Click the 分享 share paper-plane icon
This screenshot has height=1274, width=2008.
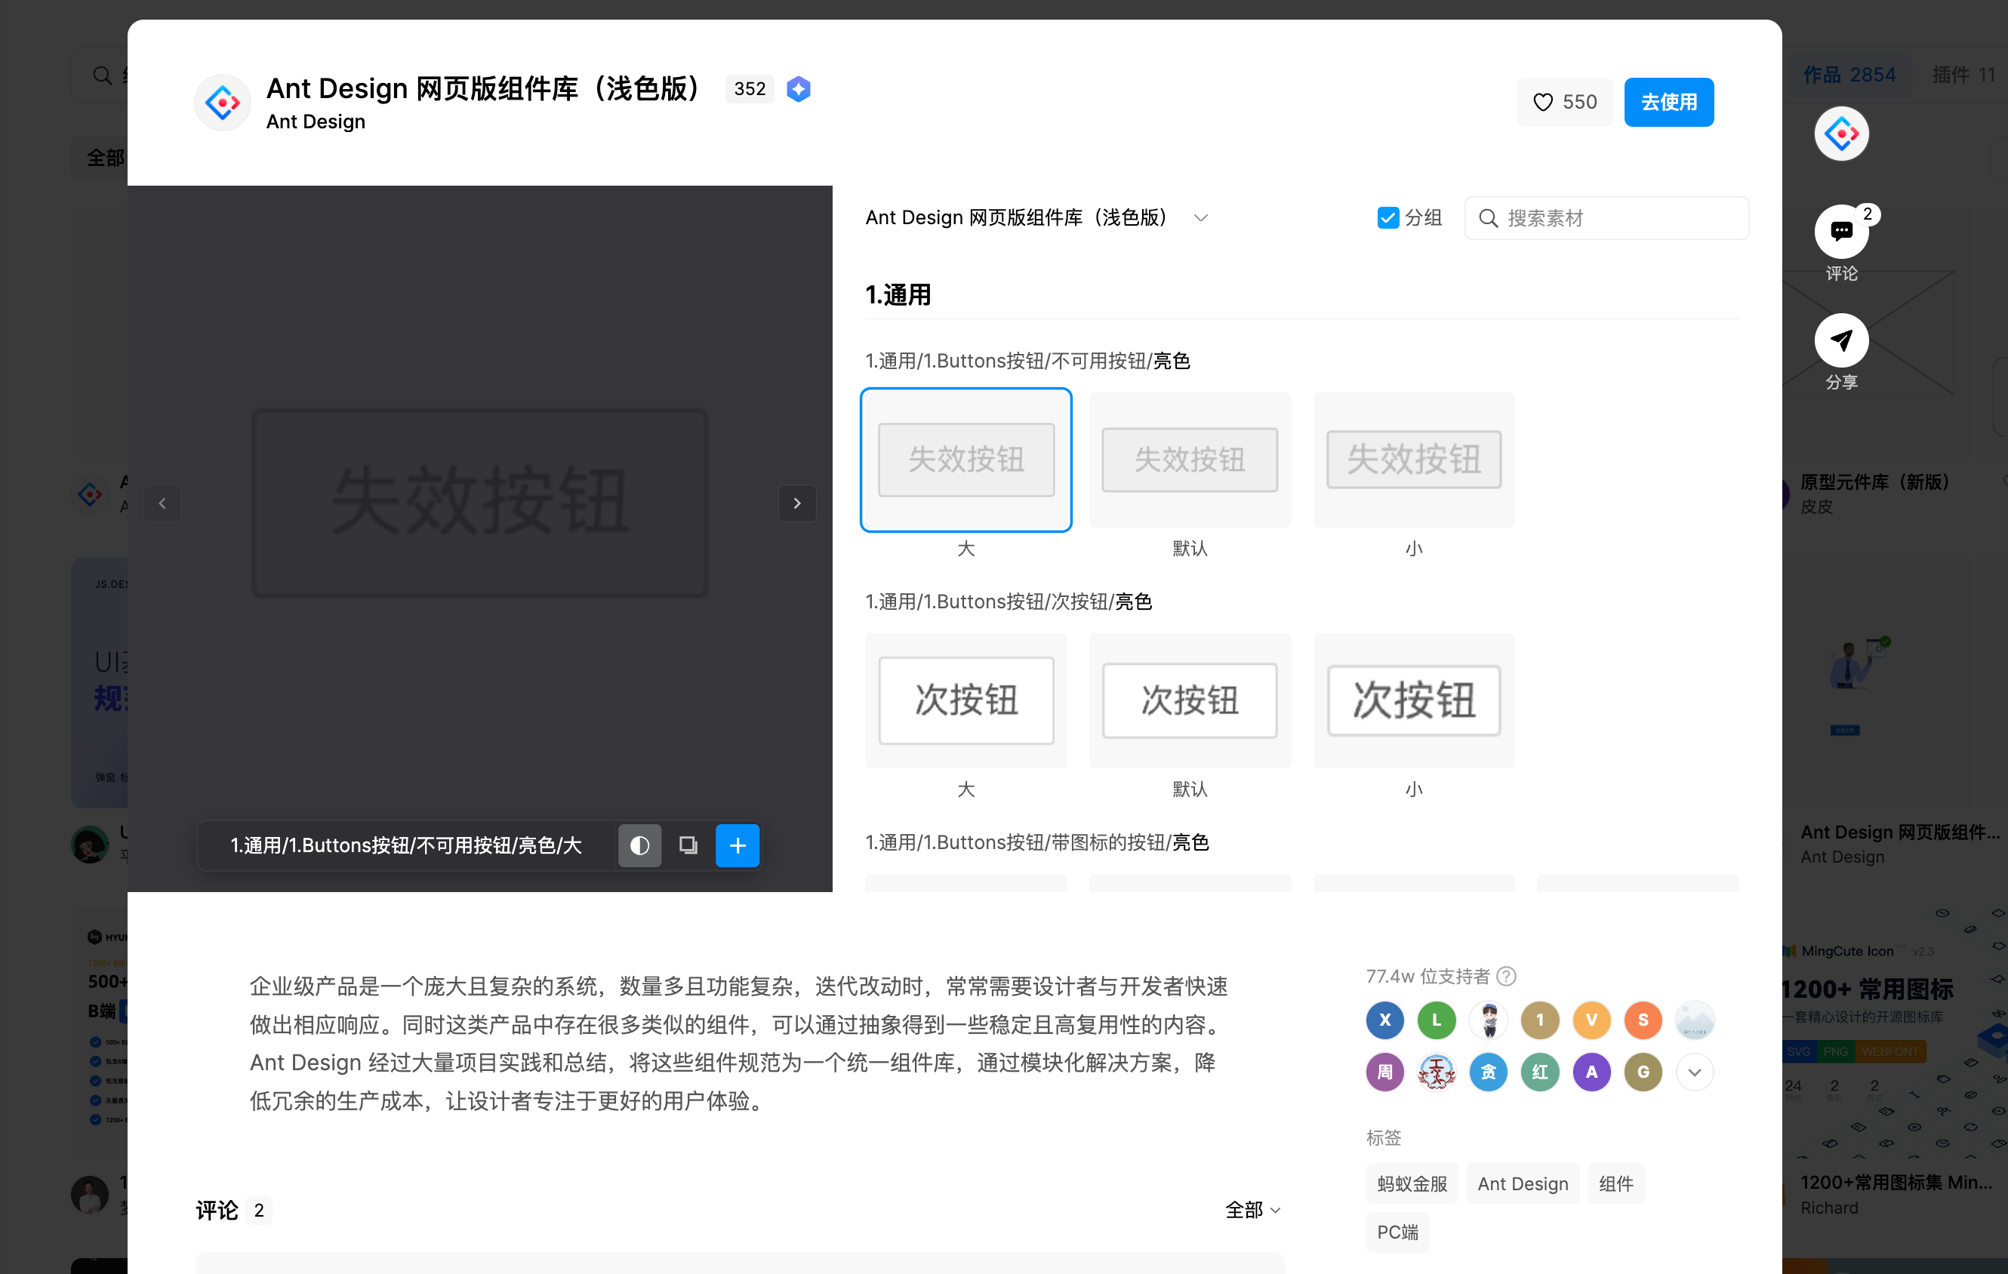click(1840, 340)
